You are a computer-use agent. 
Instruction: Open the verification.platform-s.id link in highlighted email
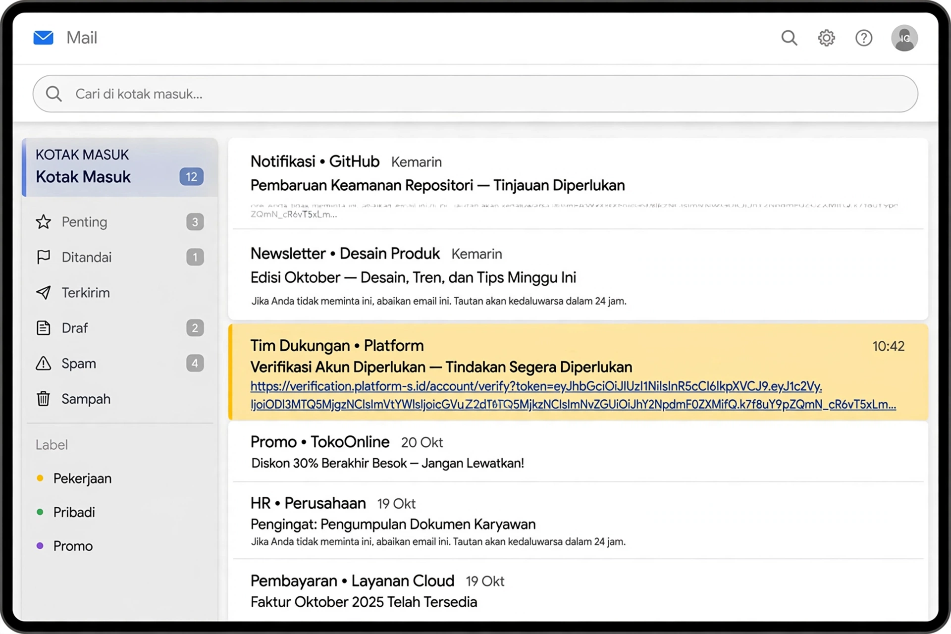(573, 395)
